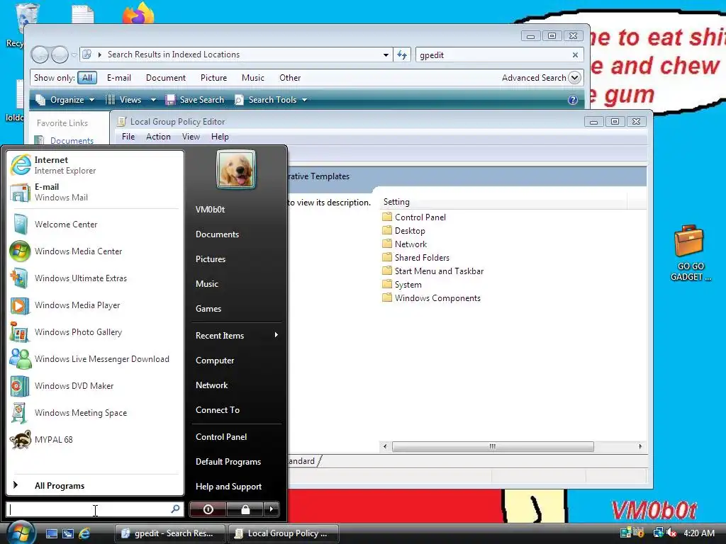Open Internet Explorer quick launch icon
726x544 pixels.
(84, 533)
